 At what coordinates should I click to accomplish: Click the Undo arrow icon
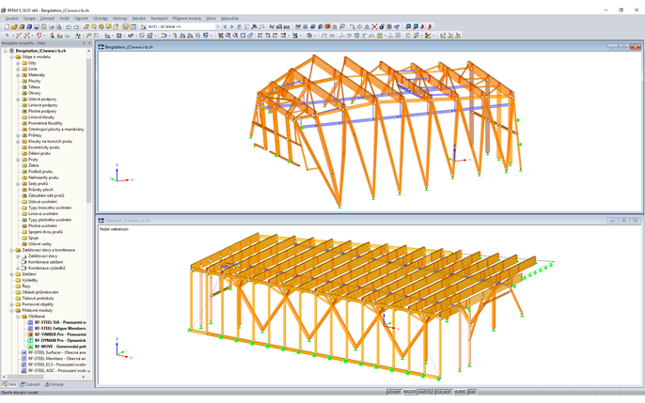tap(69, 26)
